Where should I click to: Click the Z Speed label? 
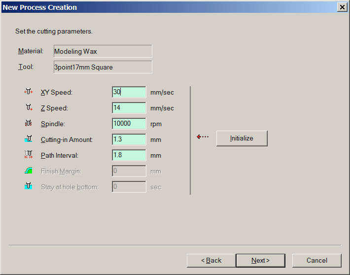coord(54,108)
